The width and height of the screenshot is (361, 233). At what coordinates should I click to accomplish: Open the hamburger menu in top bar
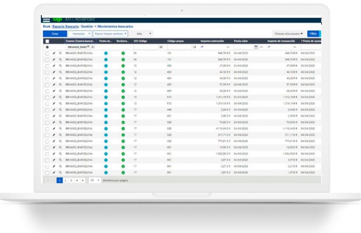(46, 20)
